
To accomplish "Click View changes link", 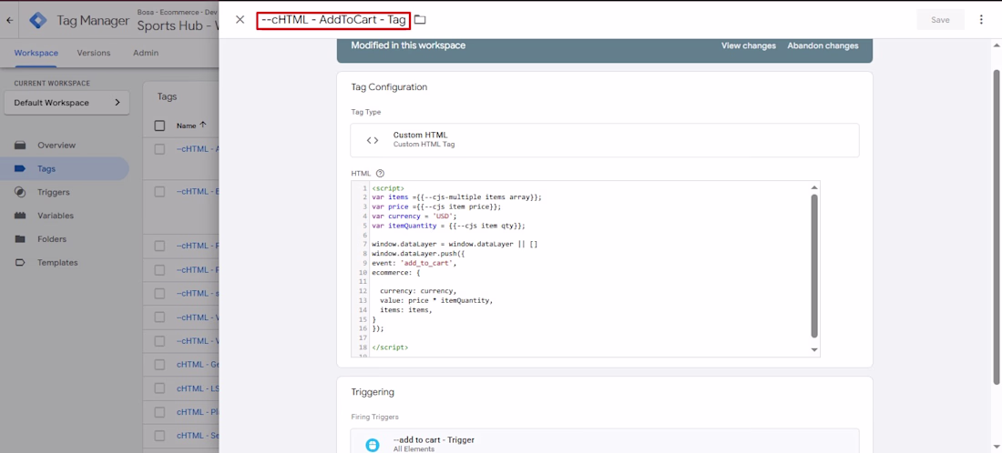I will pyautogui.click(x=748, y=46).
